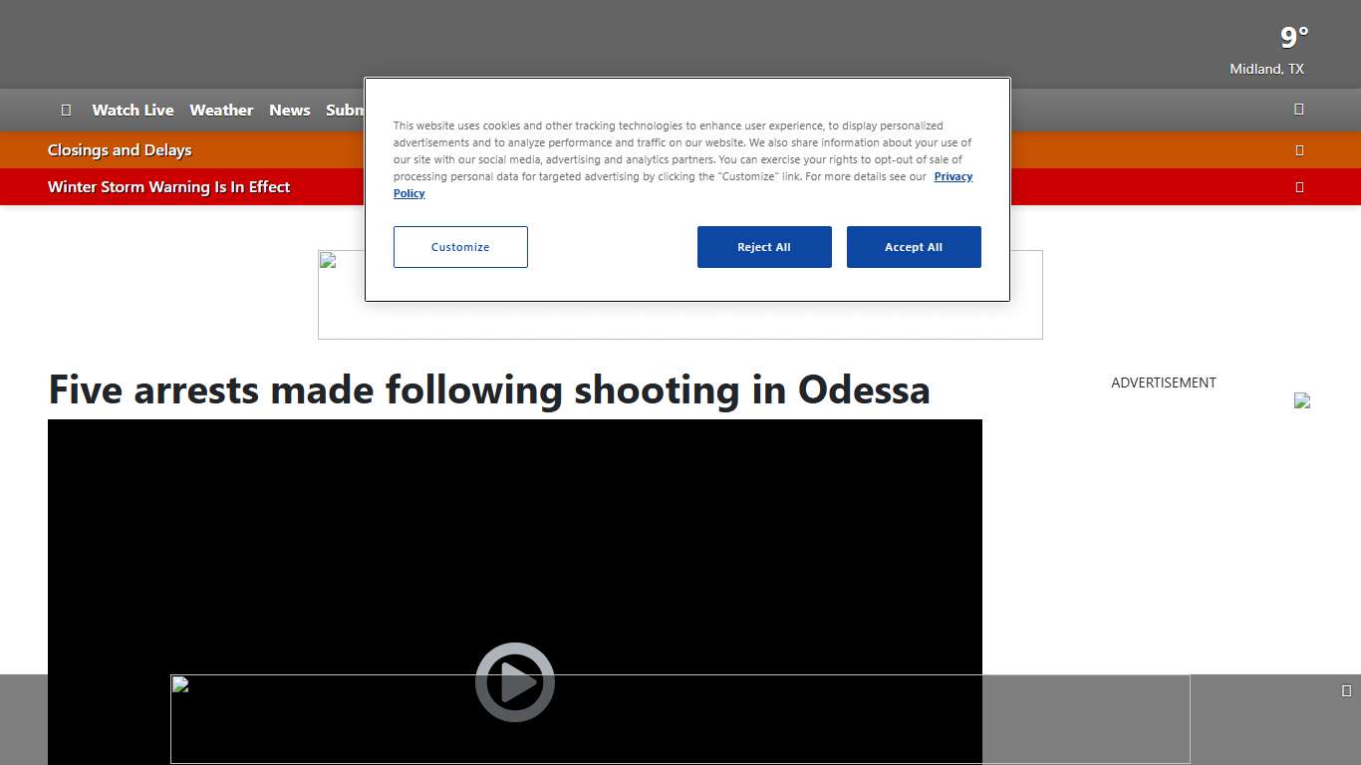Open the Privacy Policy link
Screen dimensions: 1361x765
point(953,176)
